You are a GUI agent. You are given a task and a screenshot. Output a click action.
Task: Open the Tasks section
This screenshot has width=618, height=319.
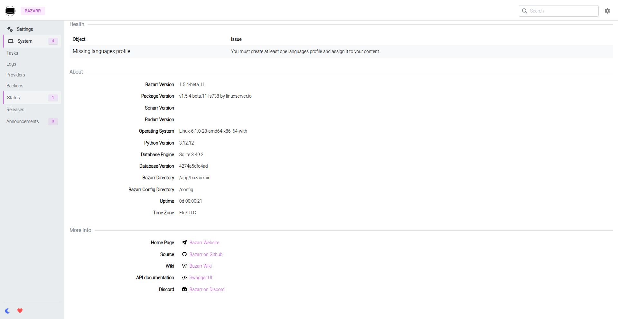(12, 53)
